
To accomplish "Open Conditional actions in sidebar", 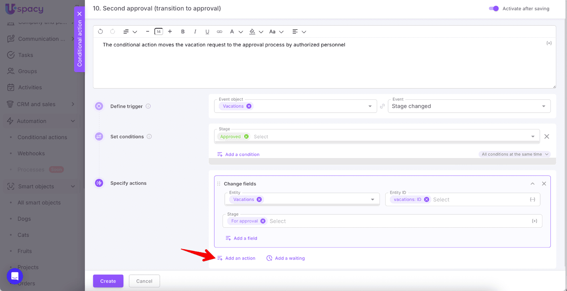I will tap(42, 137).
